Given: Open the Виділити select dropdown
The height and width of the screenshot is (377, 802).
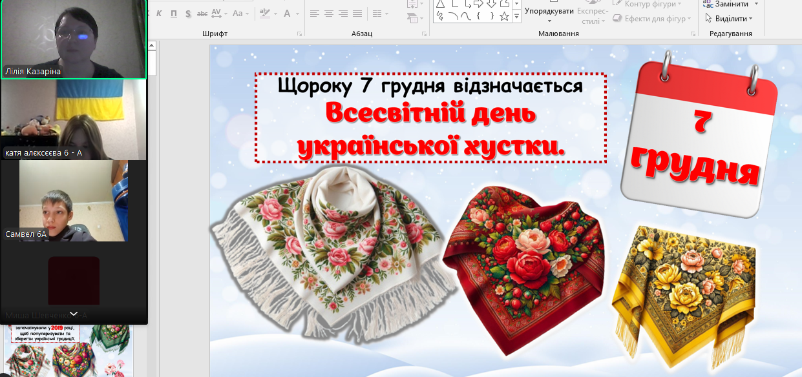Looking at the screenshot, I should pyautogui.click(x=730, y=19).
